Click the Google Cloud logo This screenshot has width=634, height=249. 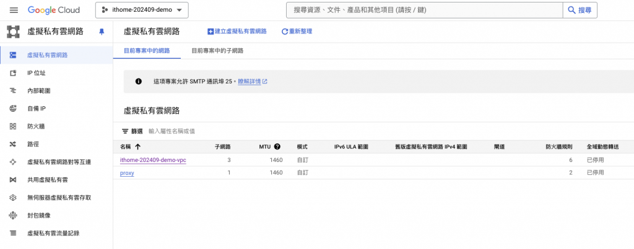(x=54, y=10)
